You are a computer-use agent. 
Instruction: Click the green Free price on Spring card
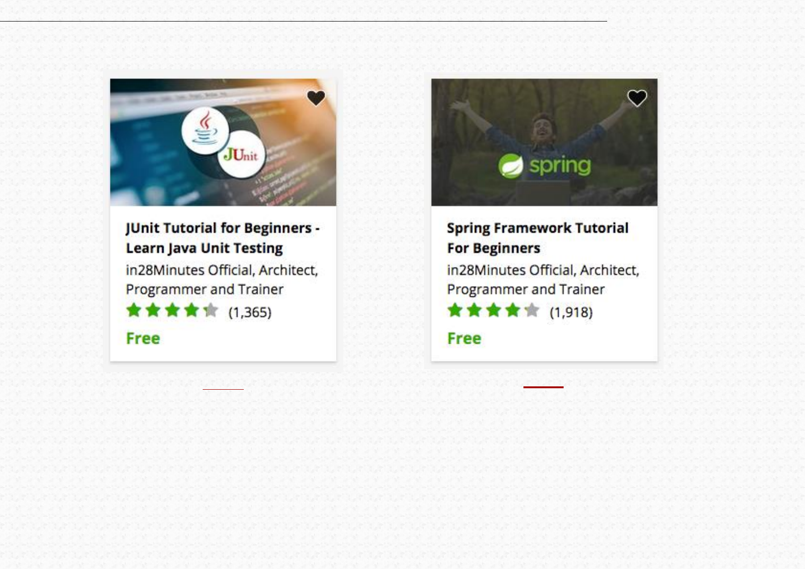[464, 339]
